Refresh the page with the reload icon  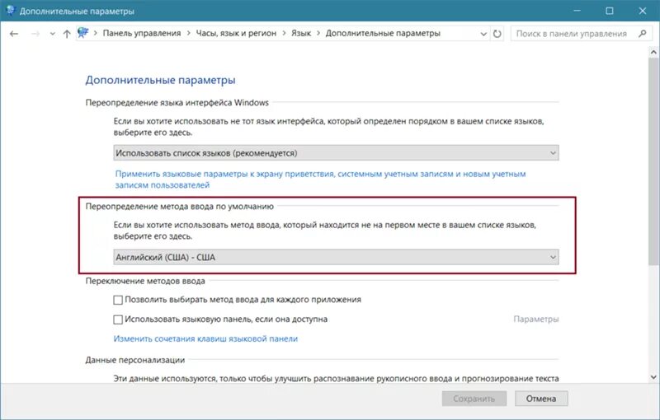coord(497,34)
